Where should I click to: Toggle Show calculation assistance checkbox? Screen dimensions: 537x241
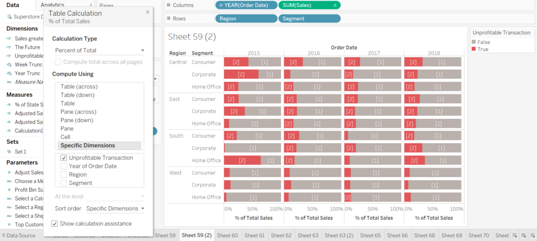(55, 224)
